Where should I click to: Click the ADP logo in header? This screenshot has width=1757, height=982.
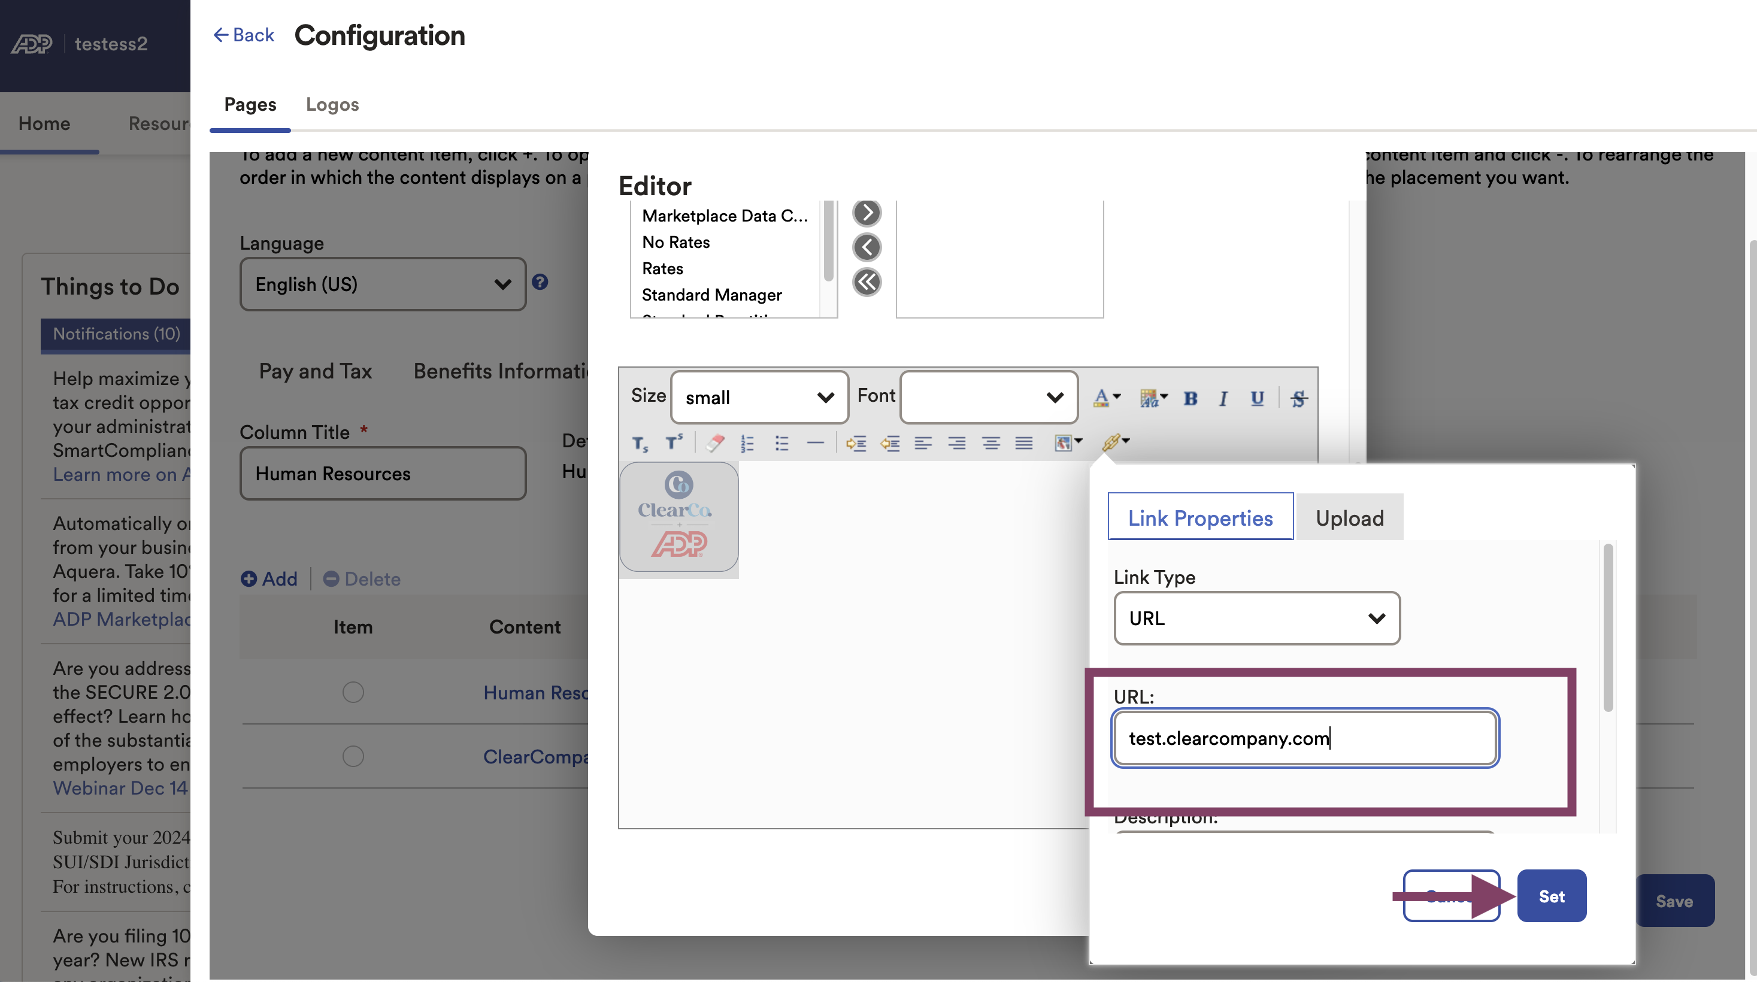click(x=32, y=44)
